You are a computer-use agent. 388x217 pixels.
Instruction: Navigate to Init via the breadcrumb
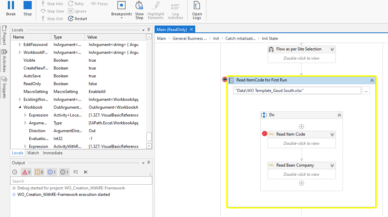215,38
